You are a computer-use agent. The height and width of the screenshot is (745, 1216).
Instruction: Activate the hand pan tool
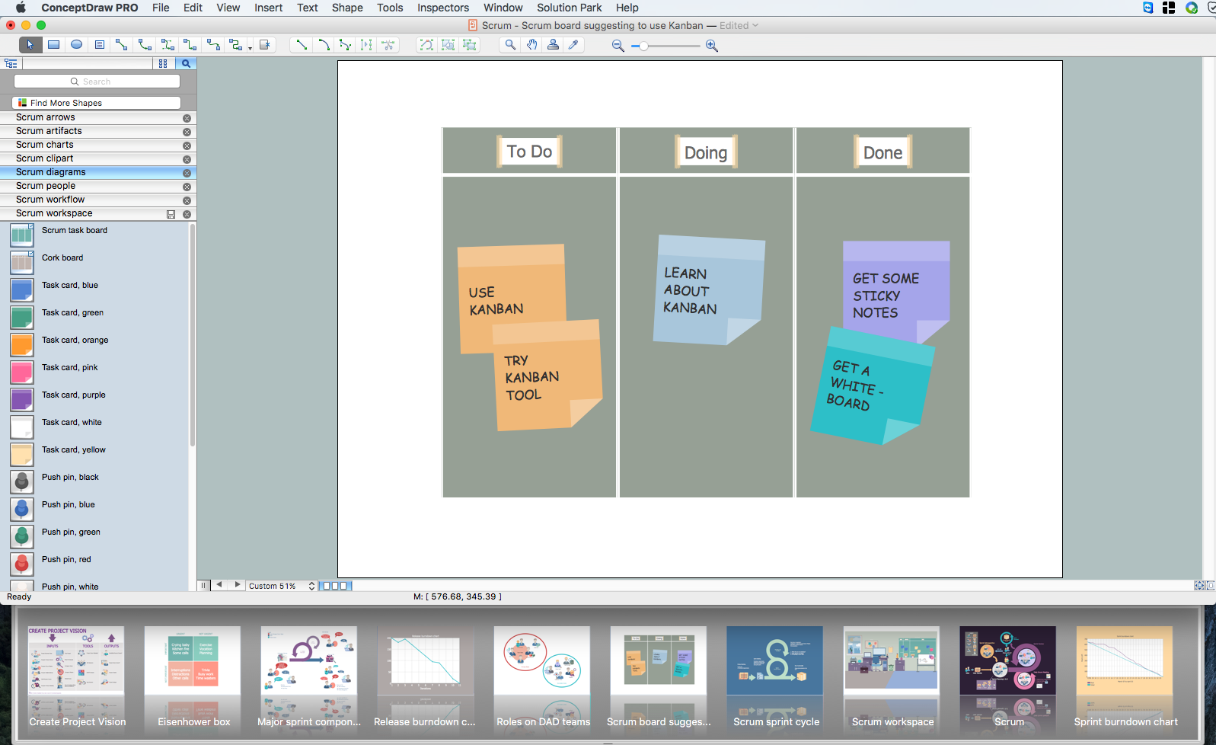coord(531,45)
